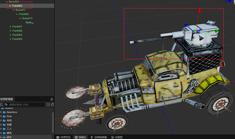
Task: Click the asset search magnifier icon
Action: [6, 104]
